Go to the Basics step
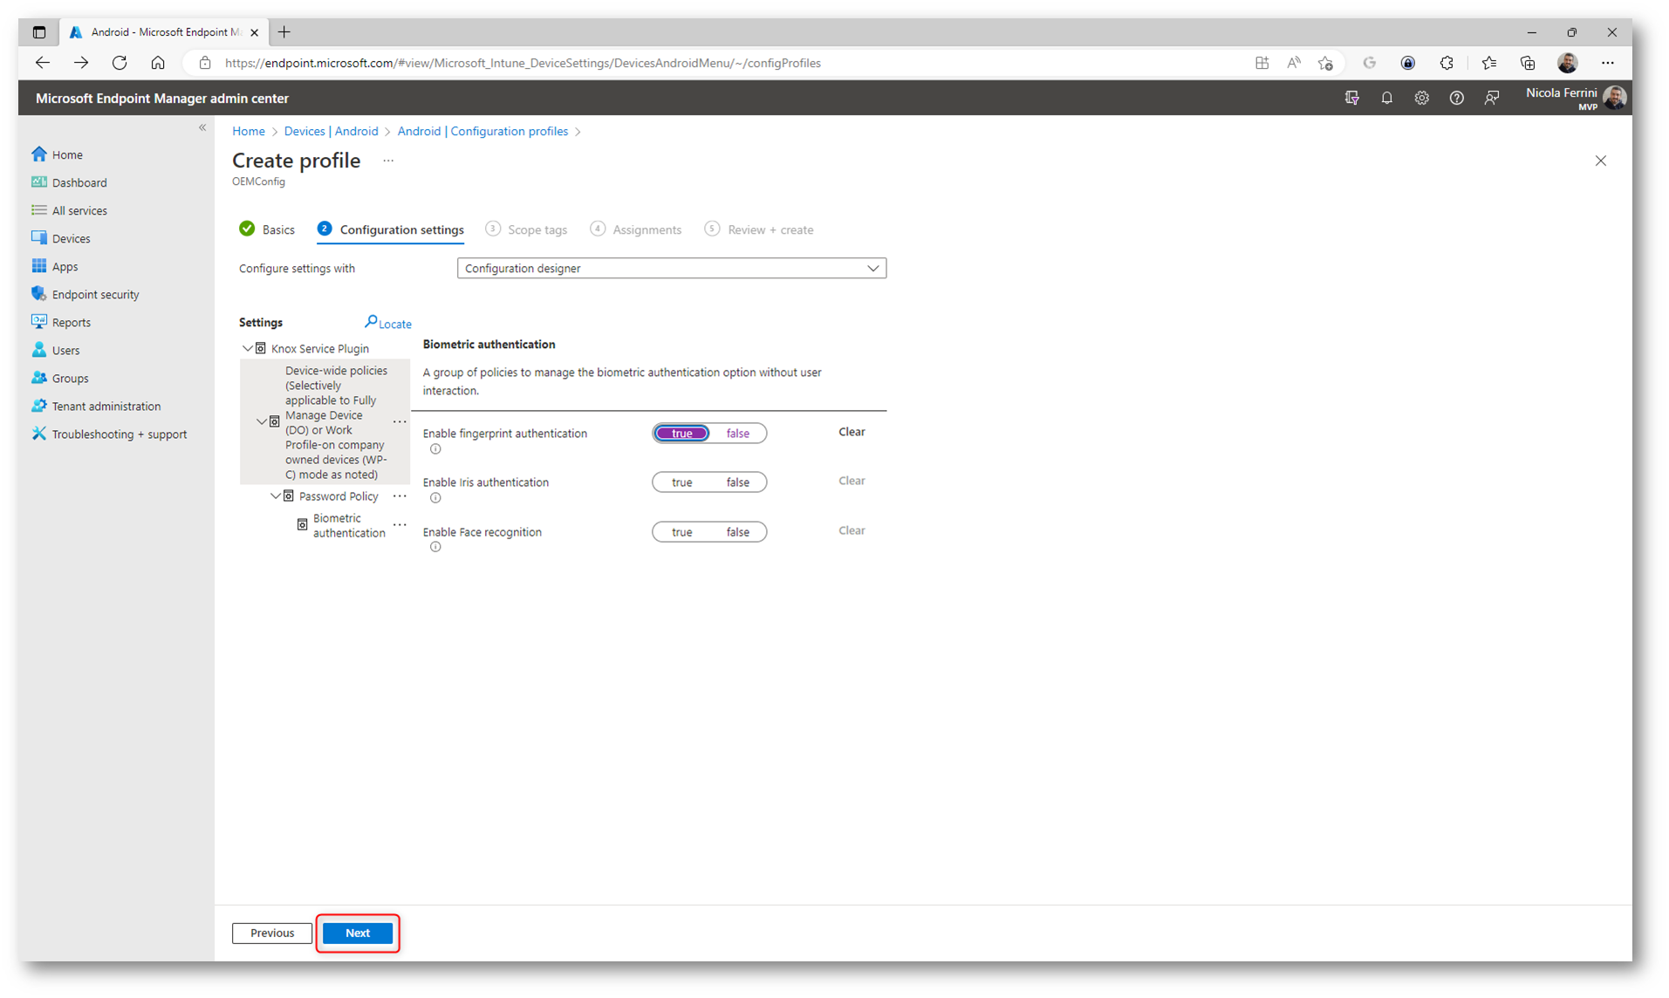The height and width of the screenshot is (998, 1669). pyautogui.click(x=268, y=229)
